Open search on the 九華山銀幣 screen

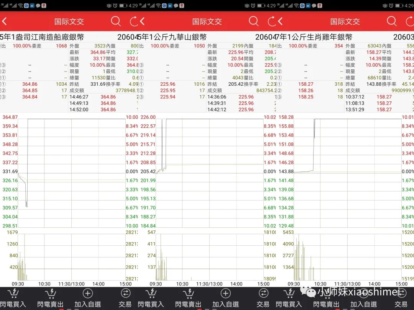[x=253, y=21]
